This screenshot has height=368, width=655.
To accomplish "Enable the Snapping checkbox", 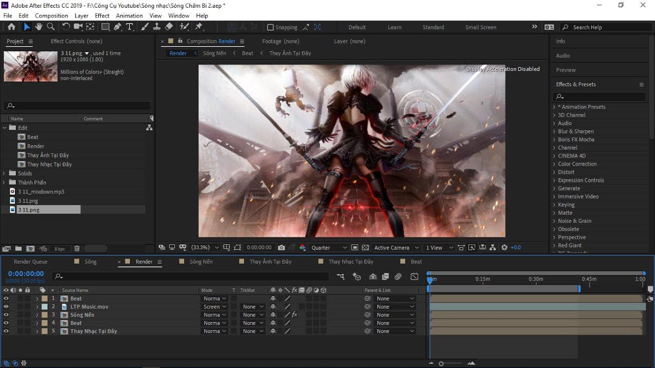I will point(271,27).
